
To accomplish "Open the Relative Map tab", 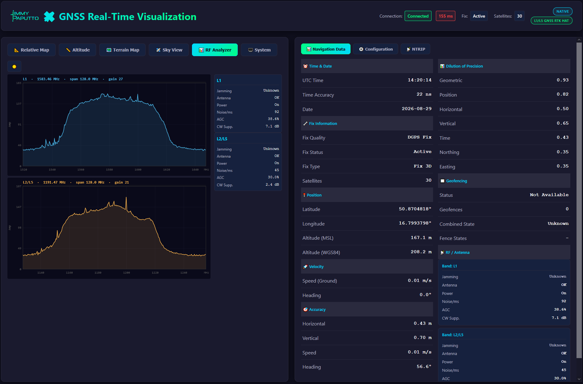I will 32,50.
